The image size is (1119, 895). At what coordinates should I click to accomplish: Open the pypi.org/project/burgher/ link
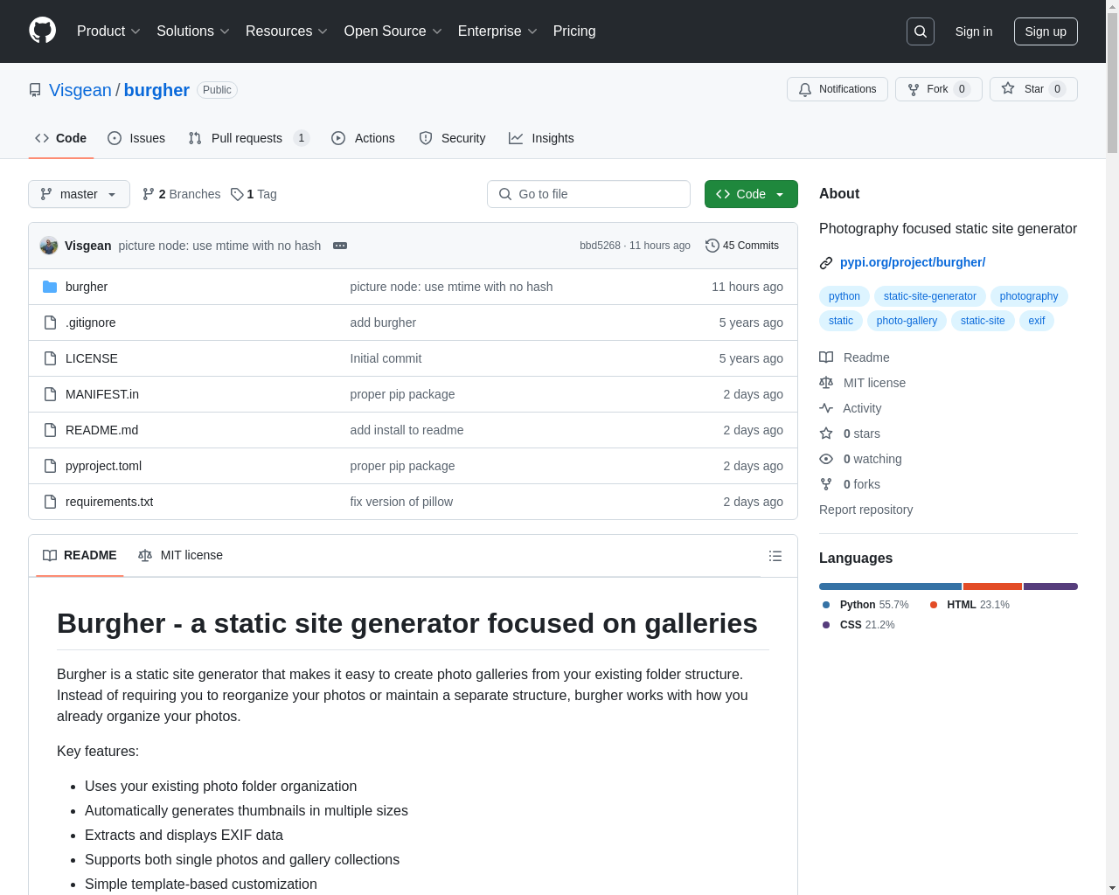(913, 262)
